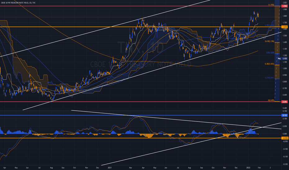Click the 0.800 value on price axis

pos(285,82)
